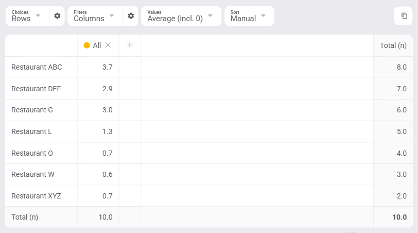Click the Total (n) column header
The image size is (418, 233).
click(393, 45)
